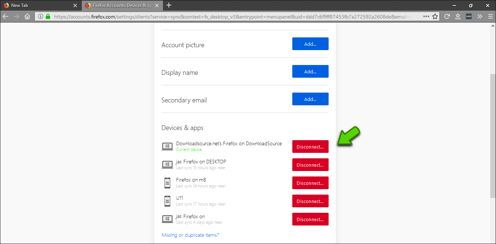Show site information icon in address bar
Image resolution: width=496 pixels, height=244 pixels.
(x=40, y=16)
